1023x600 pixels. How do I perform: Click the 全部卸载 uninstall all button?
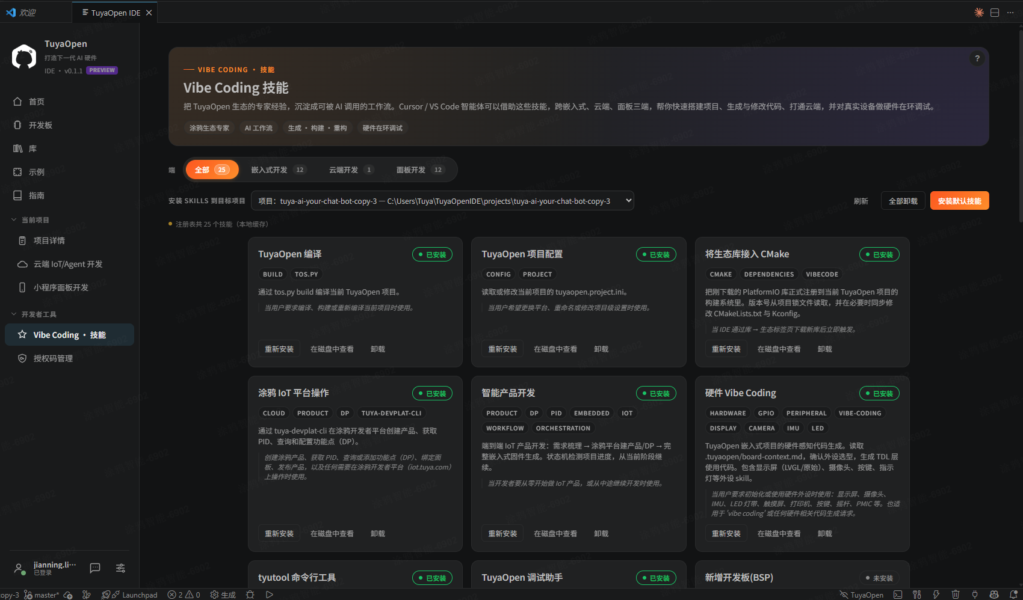click(903, 201)
